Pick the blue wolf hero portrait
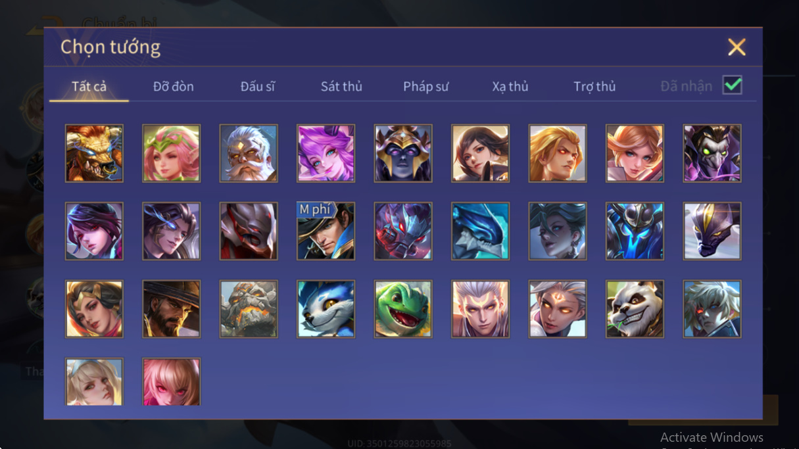799x449 pixels. (326, 309)
